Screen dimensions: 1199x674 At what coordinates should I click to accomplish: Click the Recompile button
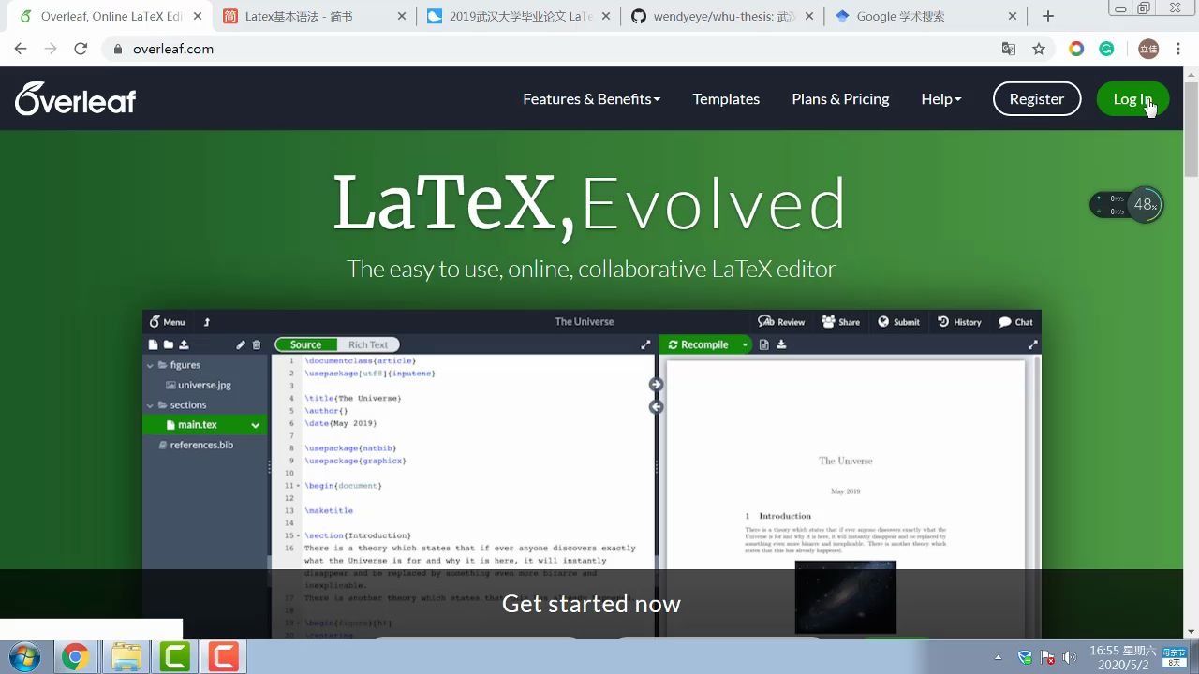click(x=699, y=344)
